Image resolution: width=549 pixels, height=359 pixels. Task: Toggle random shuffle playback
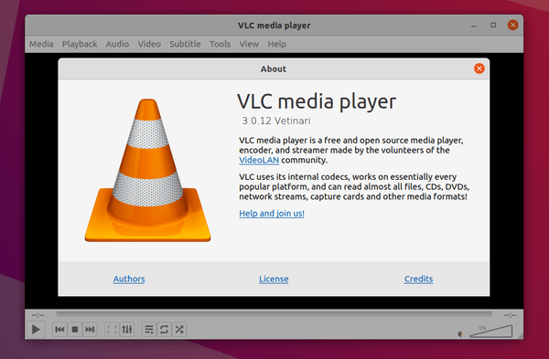[x=179, y=329]
